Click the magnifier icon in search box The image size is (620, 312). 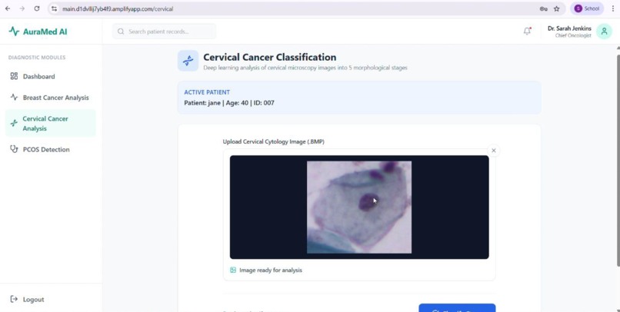[121, 32]
